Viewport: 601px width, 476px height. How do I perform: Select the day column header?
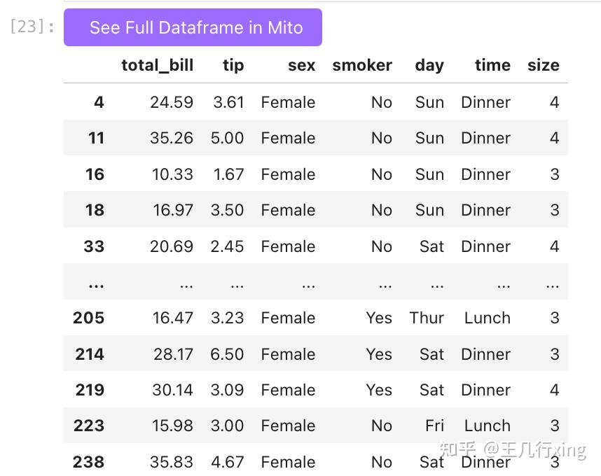(x=429, y=65)
